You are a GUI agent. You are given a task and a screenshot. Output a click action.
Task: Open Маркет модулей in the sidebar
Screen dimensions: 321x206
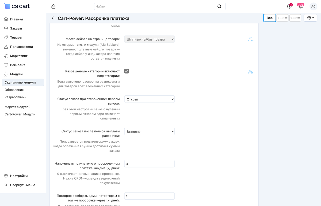(17, 107)
